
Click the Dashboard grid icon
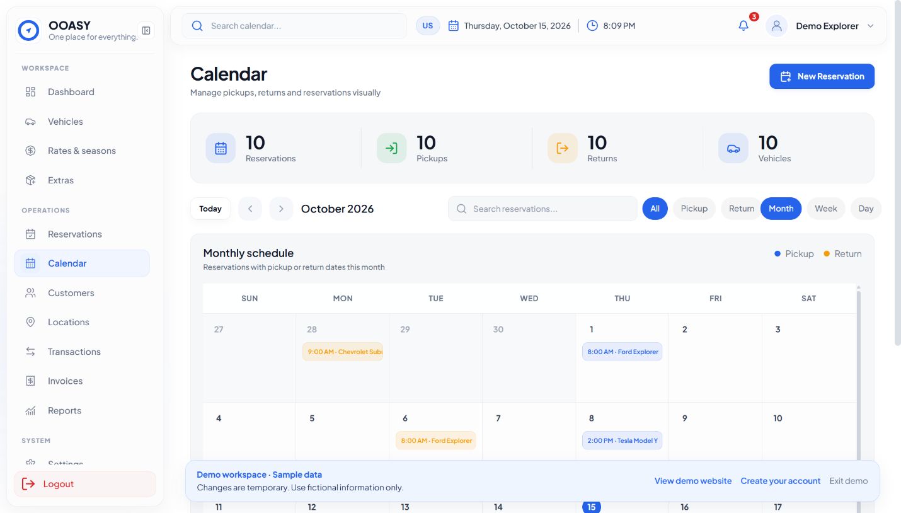pos(30,92)
